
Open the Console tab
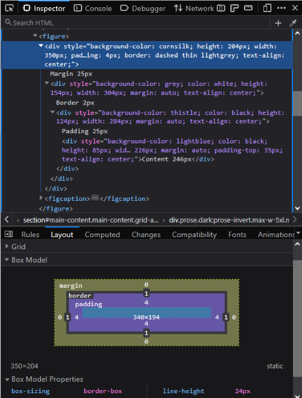tap(92, 8)
